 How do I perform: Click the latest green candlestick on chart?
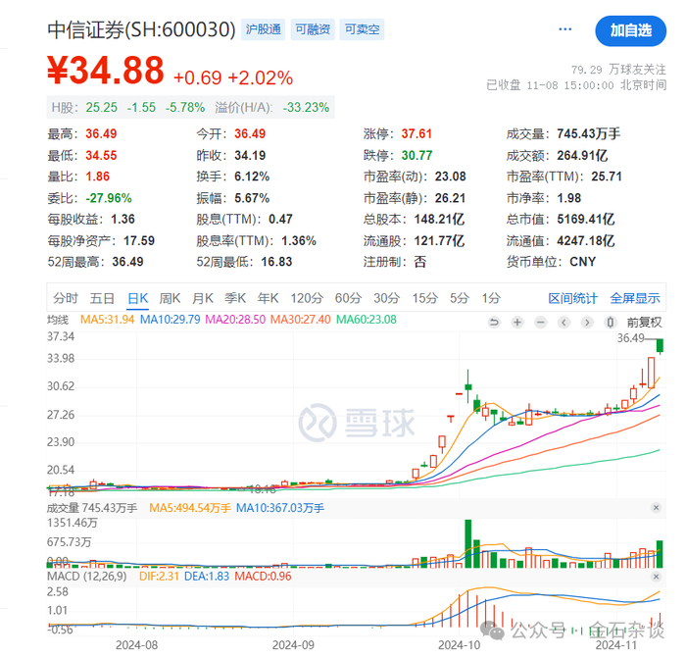[660, 346]
